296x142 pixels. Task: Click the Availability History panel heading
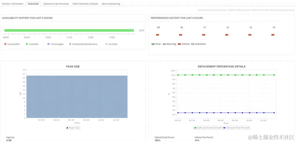[x=27, y=18]
